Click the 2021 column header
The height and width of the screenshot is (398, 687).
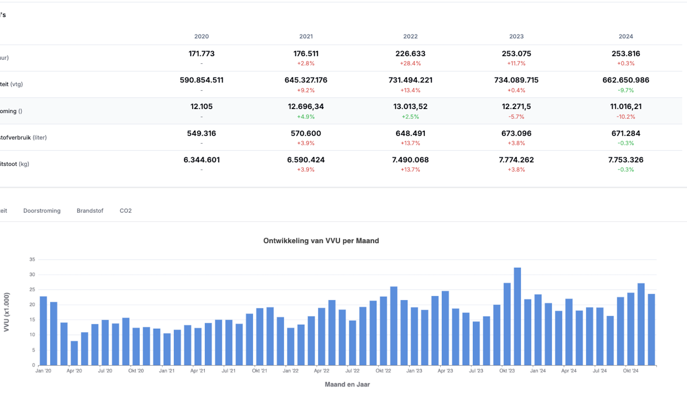(306, 36)
